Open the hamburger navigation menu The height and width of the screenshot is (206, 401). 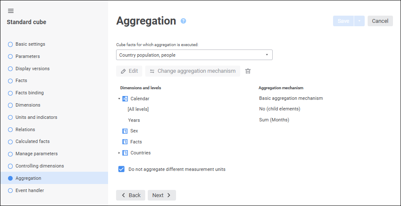pos(11,11)
